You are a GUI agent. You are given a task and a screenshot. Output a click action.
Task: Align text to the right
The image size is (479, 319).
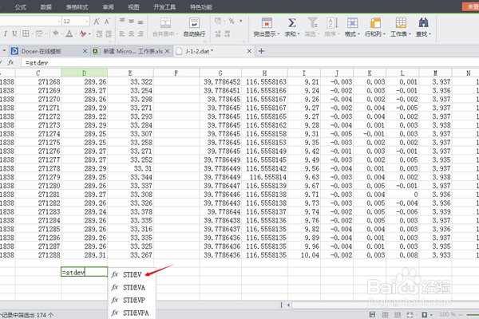pyautogui.click(x=141, y=33)
